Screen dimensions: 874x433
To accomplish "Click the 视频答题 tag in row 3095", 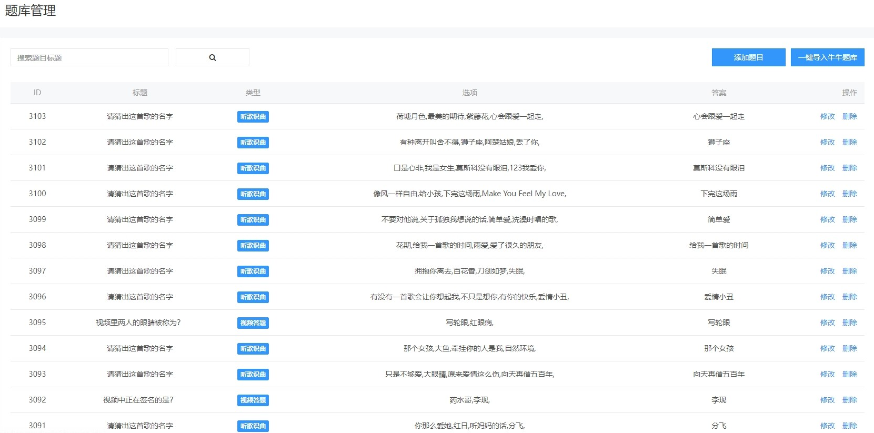I will [253, 323].
